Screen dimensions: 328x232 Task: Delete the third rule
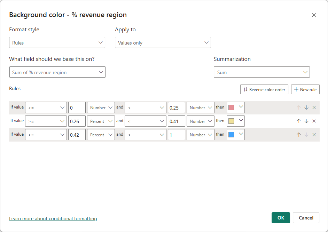pos(314,134)
